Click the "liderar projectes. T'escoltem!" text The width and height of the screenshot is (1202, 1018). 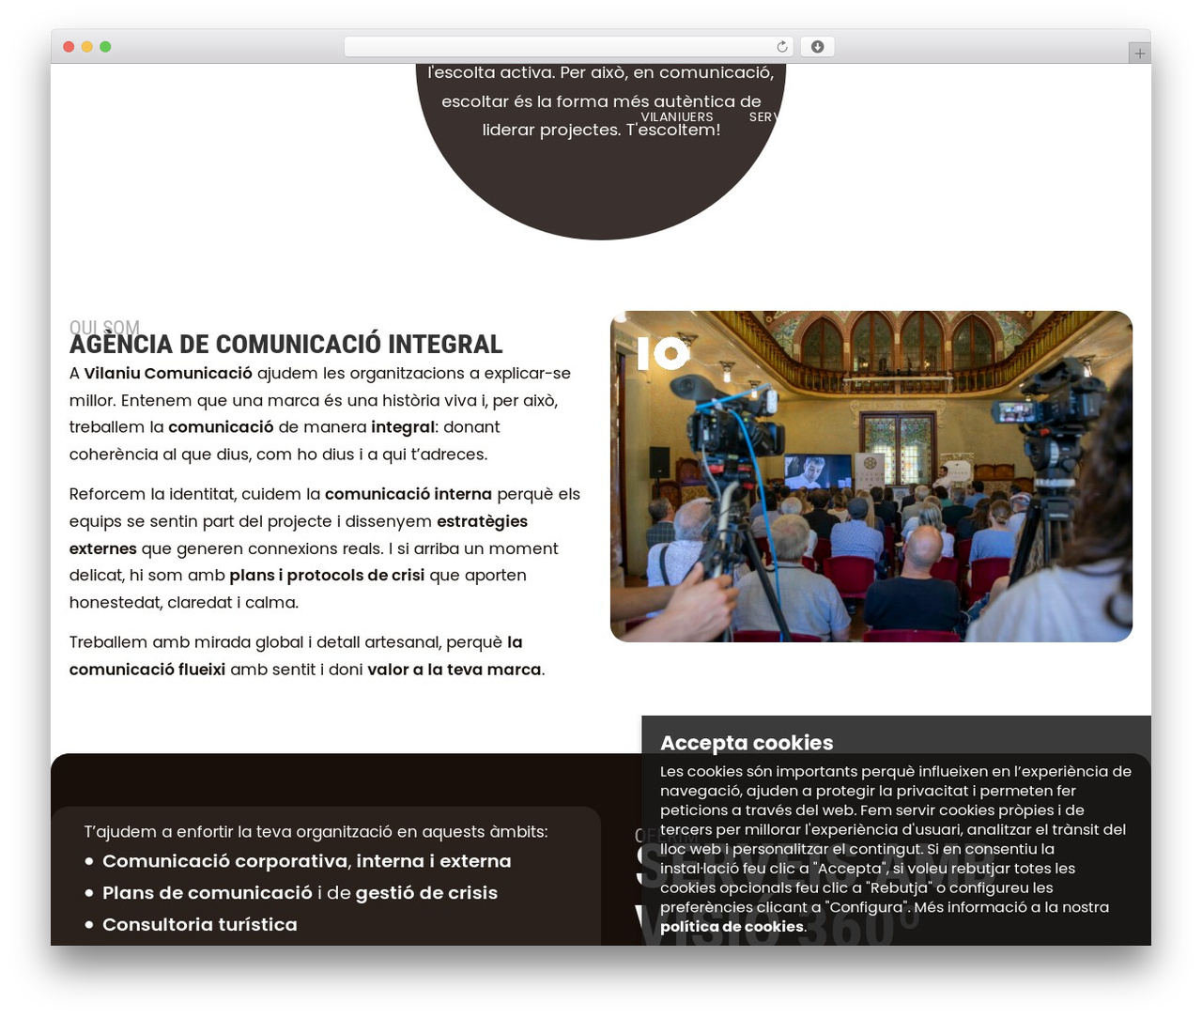pyautogui.click(x=601, y=130)
